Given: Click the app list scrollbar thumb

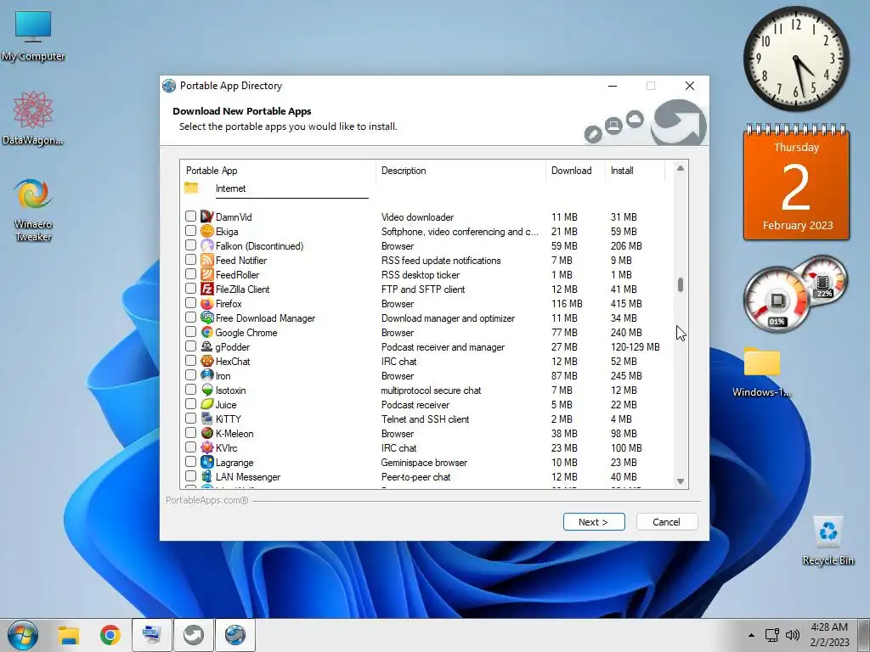Looking at the screenshot, I should click(x=681, y=284).
